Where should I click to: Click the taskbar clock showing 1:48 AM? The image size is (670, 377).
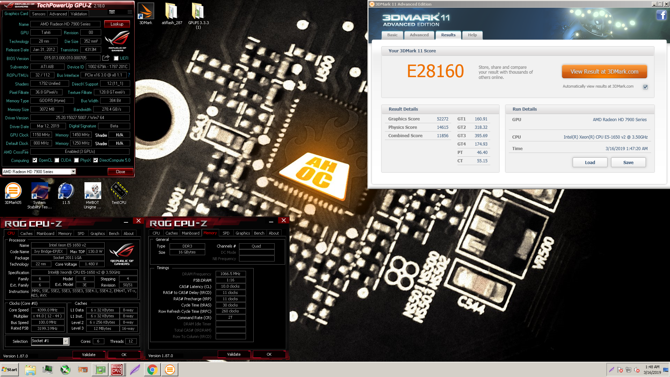pos(652,370)
